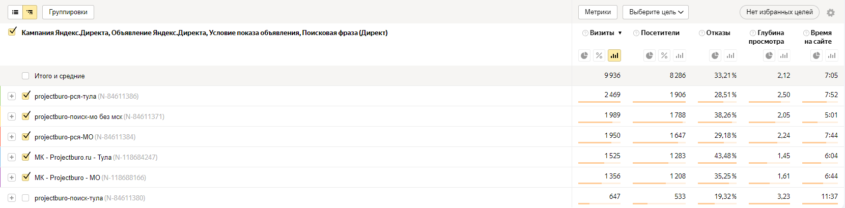This screenshot has width=845, height=208.
Task: Uncheck projectburo-рся-тула campaign row
Action: point(26,96)
